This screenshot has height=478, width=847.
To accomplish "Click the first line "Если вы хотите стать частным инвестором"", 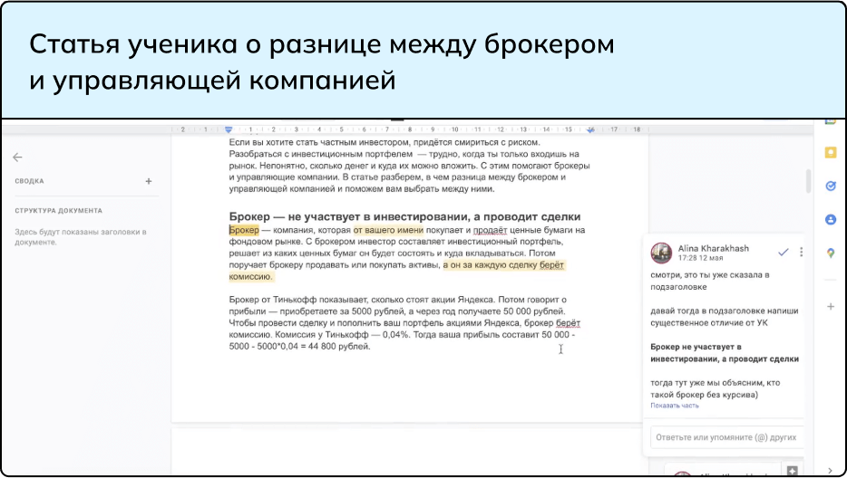I will pos(320,142).
